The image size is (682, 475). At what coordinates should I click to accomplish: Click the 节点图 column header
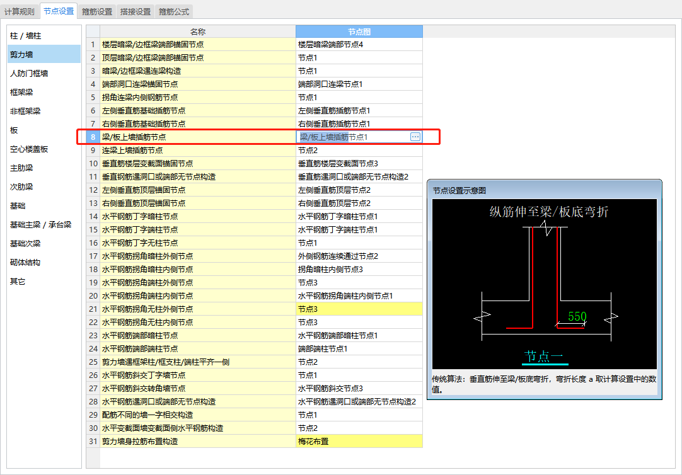coord(359,31)
